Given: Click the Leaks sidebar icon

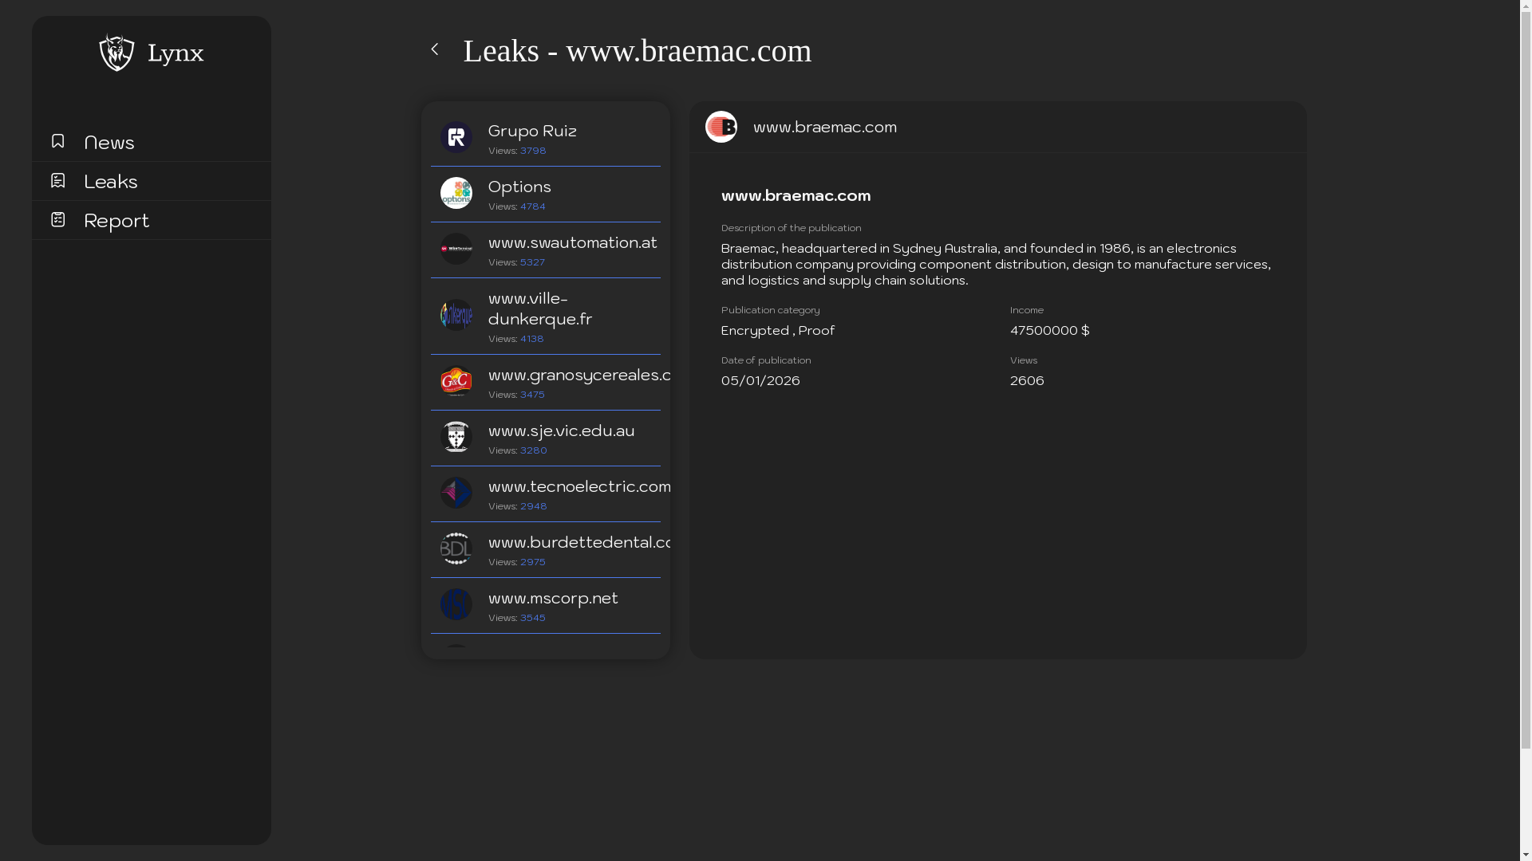Looking at the screenshot, I should pos(57,180).
